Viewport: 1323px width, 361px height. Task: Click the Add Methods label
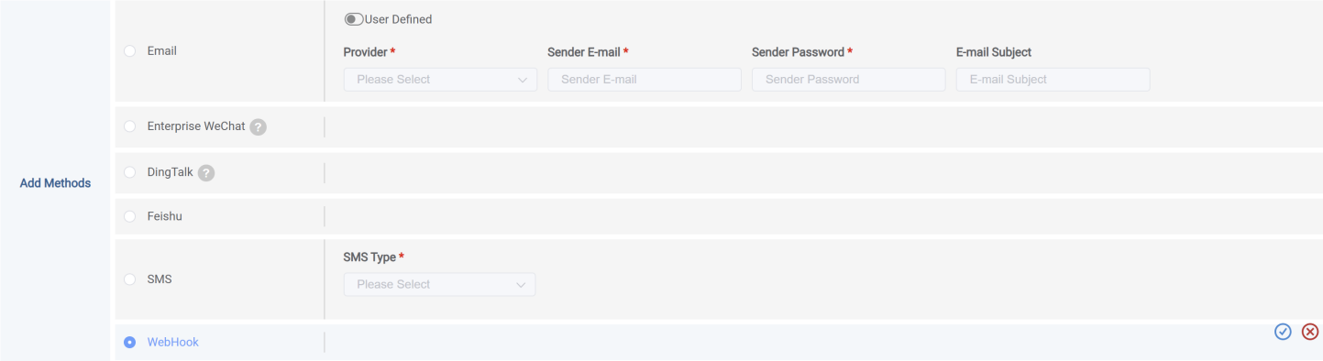click(55, 183)
